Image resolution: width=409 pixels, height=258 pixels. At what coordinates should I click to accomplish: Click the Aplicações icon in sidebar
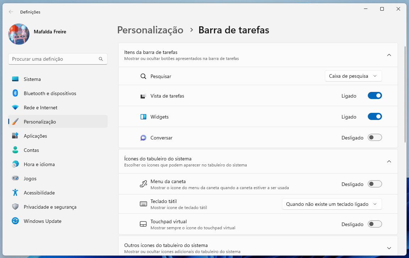pyautogui.click(x=15, y=136)
